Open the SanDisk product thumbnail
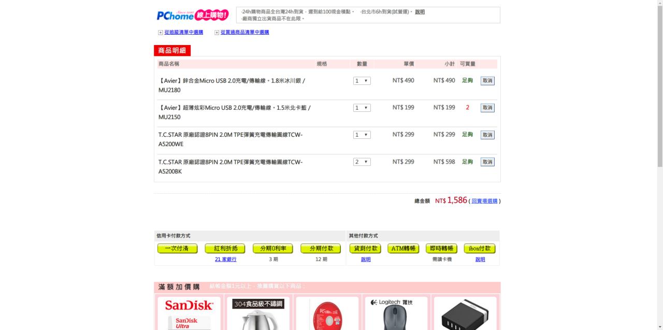The width and height of the screenshot is (663, 330). coord(189,313)
